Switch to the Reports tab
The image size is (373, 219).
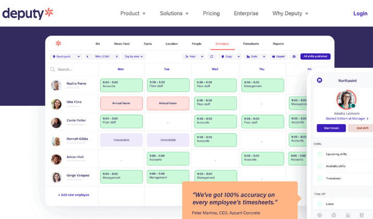coord(279,44)
